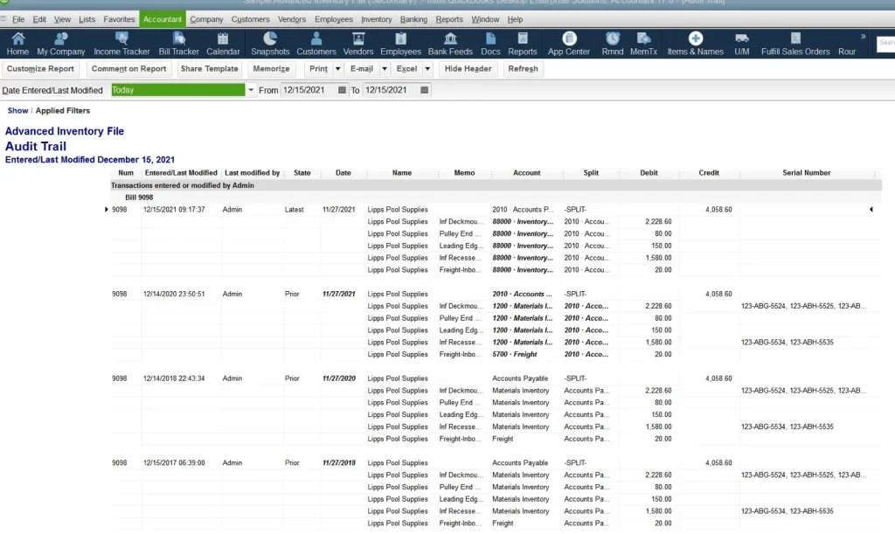Launch the App Center icon

click(568, 44)
